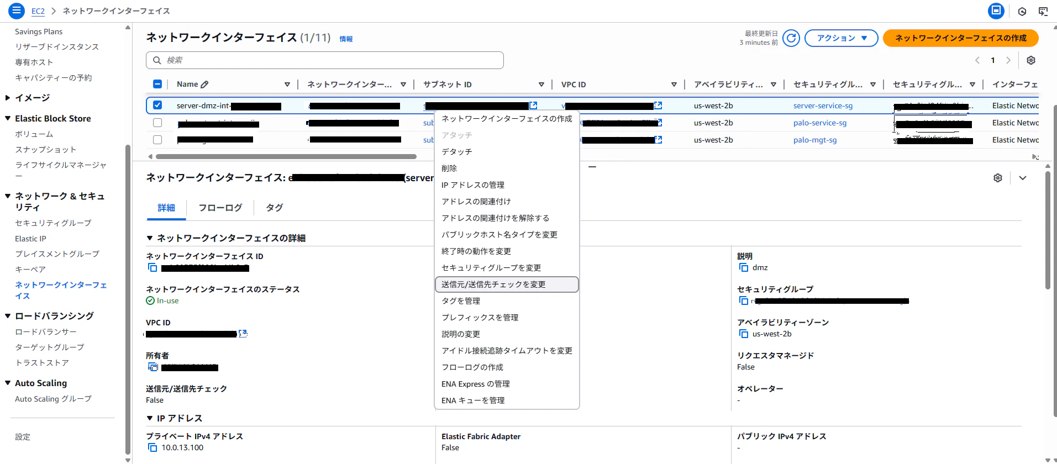Check the second row's checkbox
The image size is (1057, 464).
coord(157,123)
